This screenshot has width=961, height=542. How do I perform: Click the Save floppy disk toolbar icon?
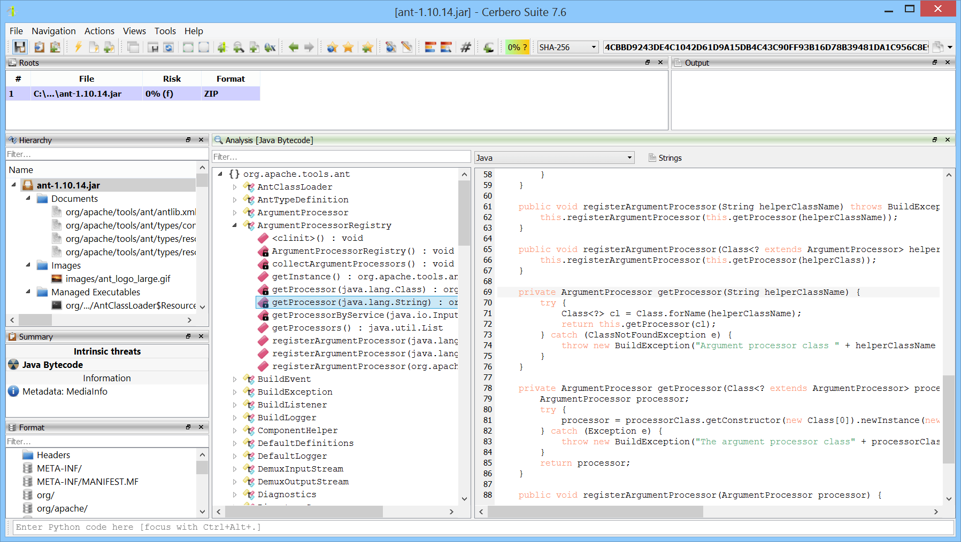[x=20, y=47]
